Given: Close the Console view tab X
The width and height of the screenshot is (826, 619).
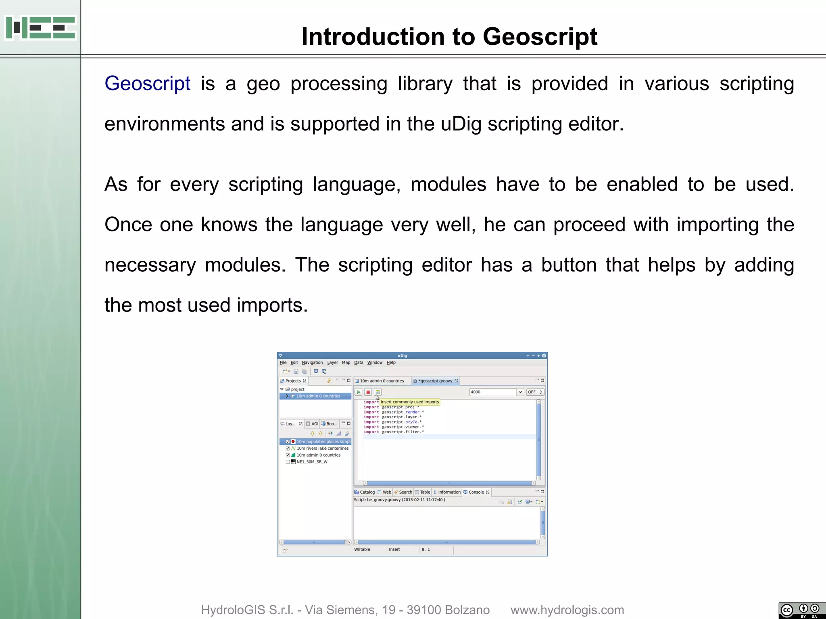Looking at the screenshot, I should (x=488, y=492).
